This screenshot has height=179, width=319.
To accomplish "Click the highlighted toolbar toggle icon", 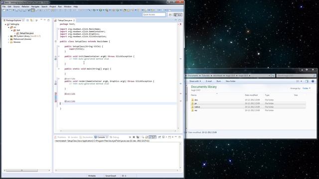I will tap(33, 10).
